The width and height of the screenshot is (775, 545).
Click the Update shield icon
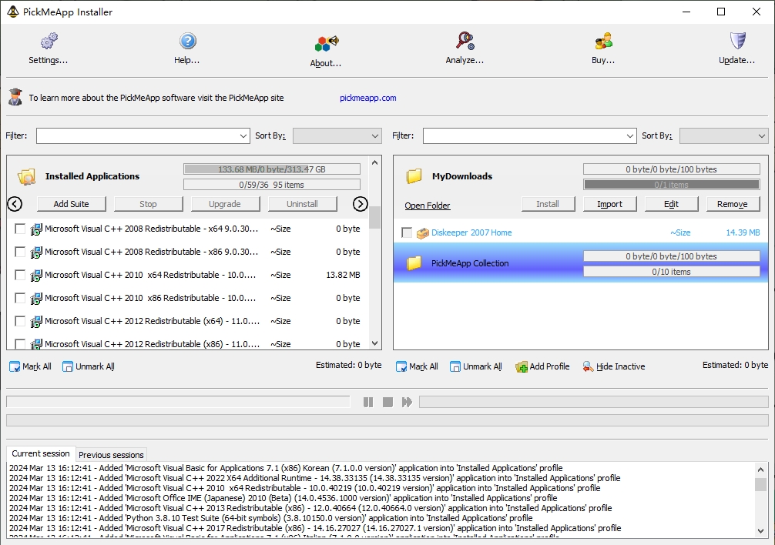(x=737, y=41)
